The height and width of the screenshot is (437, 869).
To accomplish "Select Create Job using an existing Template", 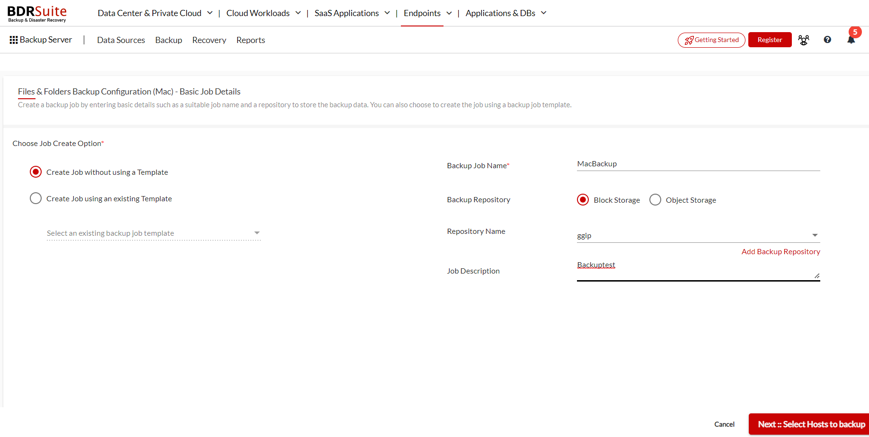I will click(x=35, y=198).
